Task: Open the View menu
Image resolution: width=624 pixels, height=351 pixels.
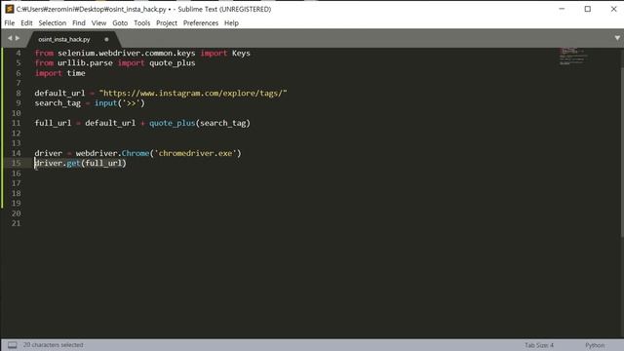Action: 98,23
